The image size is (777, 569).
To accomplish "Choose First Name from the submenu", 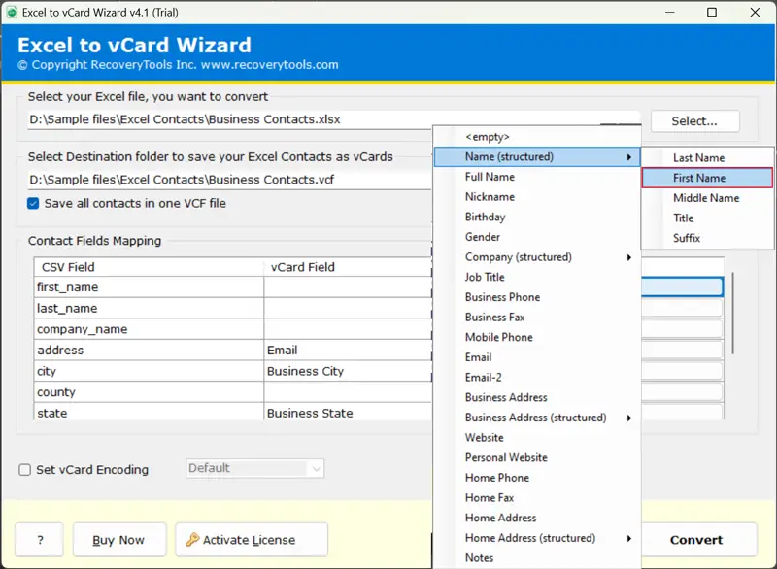I will click(x=706, y=178).
